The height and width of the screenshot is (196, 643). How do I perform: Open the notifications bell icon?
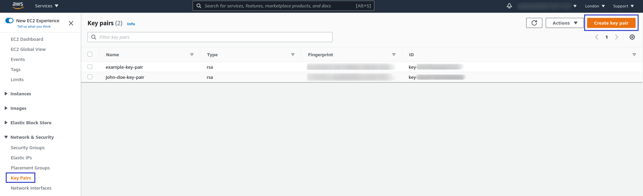coord(509,6)
